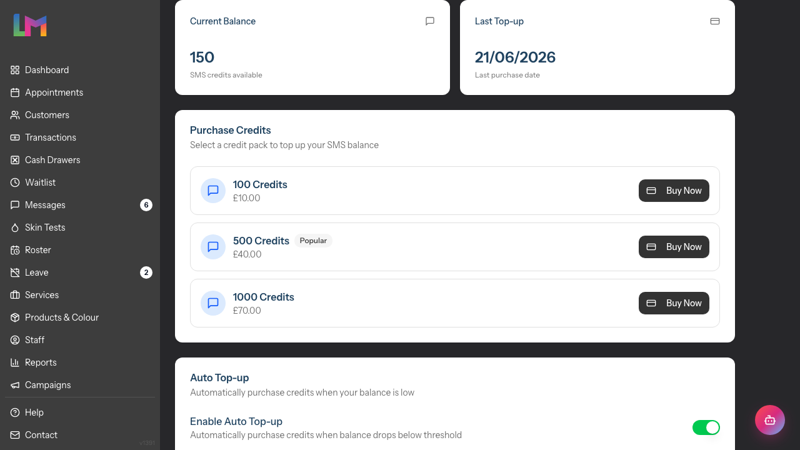Click the Appointments calendar icon
The width and height of the screenshot is (800, 450).
[x=15, y=92]
